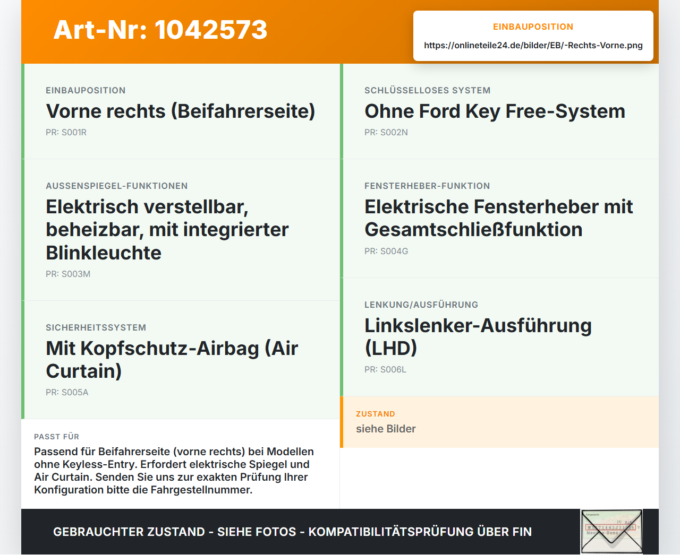Select "Elektrische Fensterheber mit Gesamtschließfunktion" text

pyautogui.click(x=499, y=218)
